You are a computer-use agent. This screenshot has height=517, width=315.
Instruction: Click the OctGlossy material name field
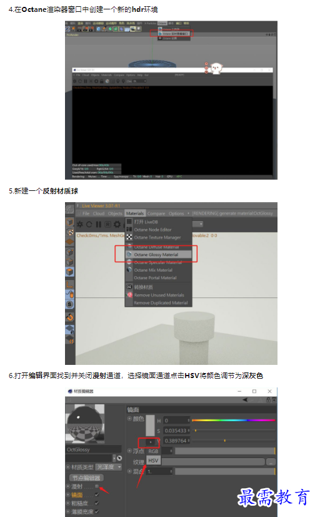pos(94,449)
